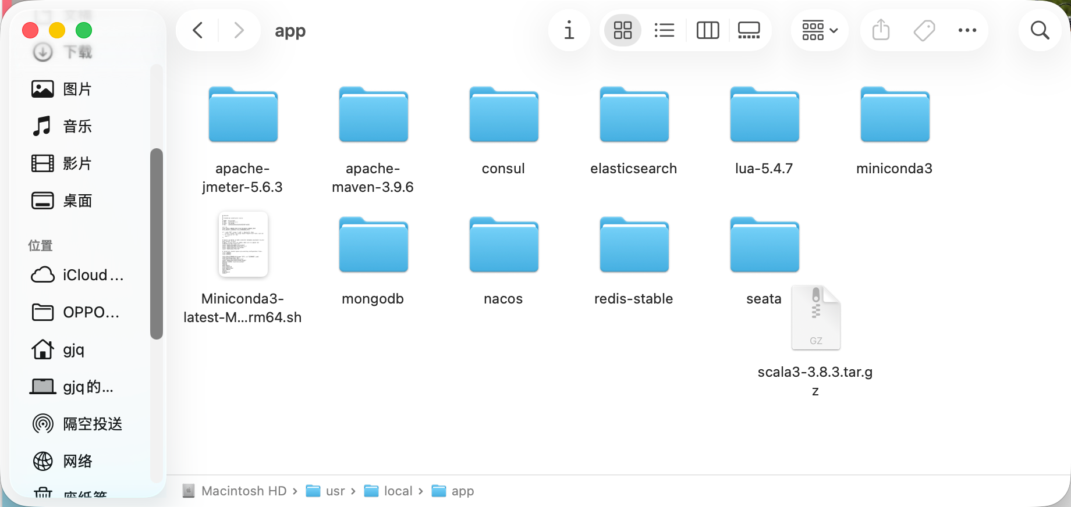Select the consul folder icon
The height and width of the screenshot is (507, 1071).
[x=504, y=115]
